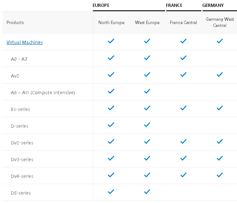Click West Europe checkmark for Dv2-series
This screenshot has height=203, width=237.
coord(147,142)
